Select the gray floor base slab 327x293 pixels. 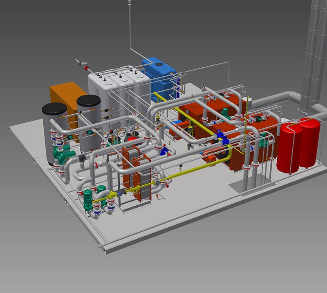pos(184,220)
